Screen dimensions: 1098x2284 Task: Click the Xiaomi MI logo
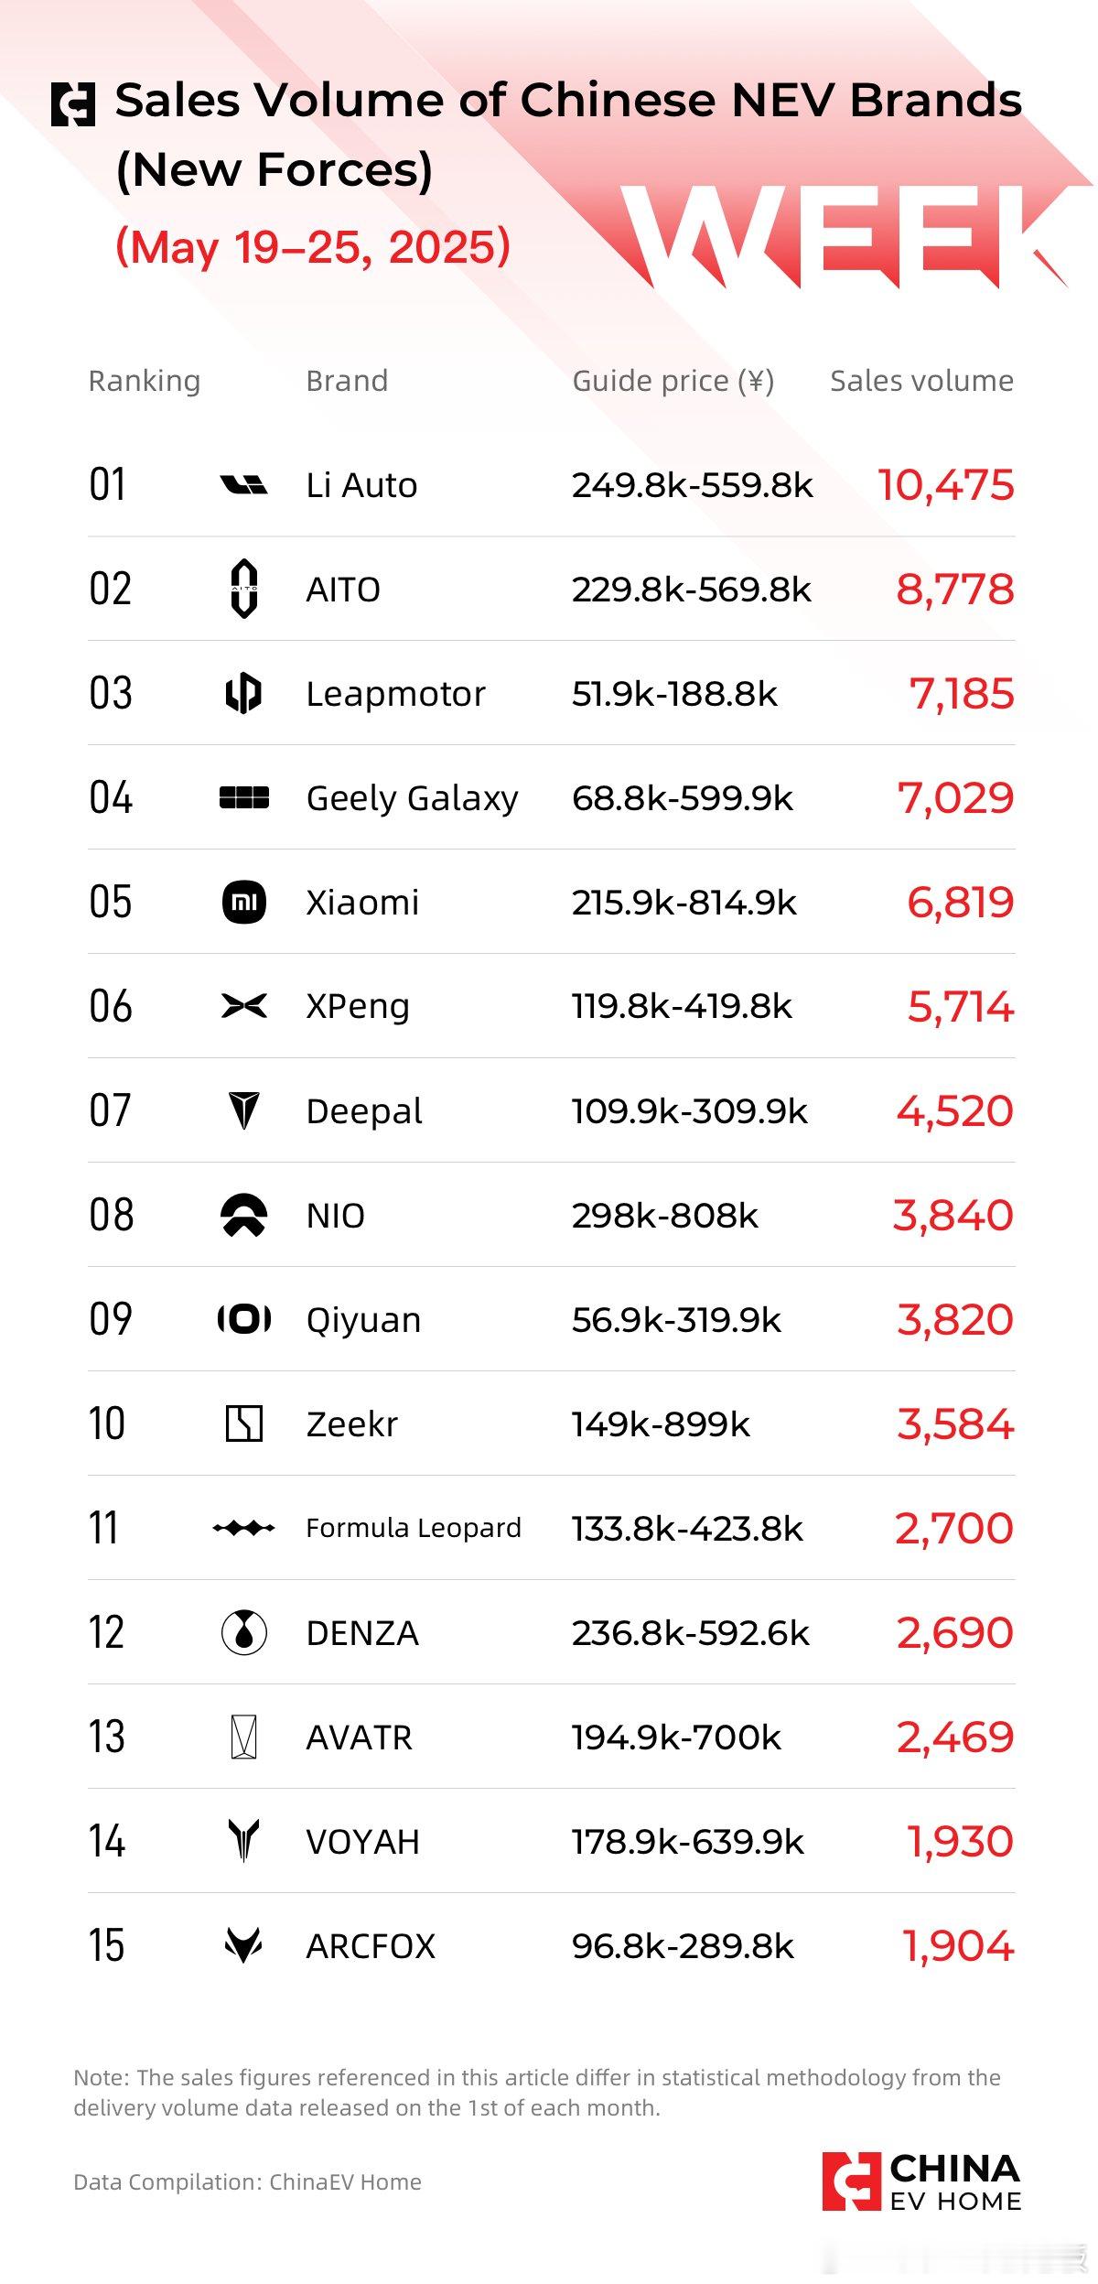tap(244, 903)
